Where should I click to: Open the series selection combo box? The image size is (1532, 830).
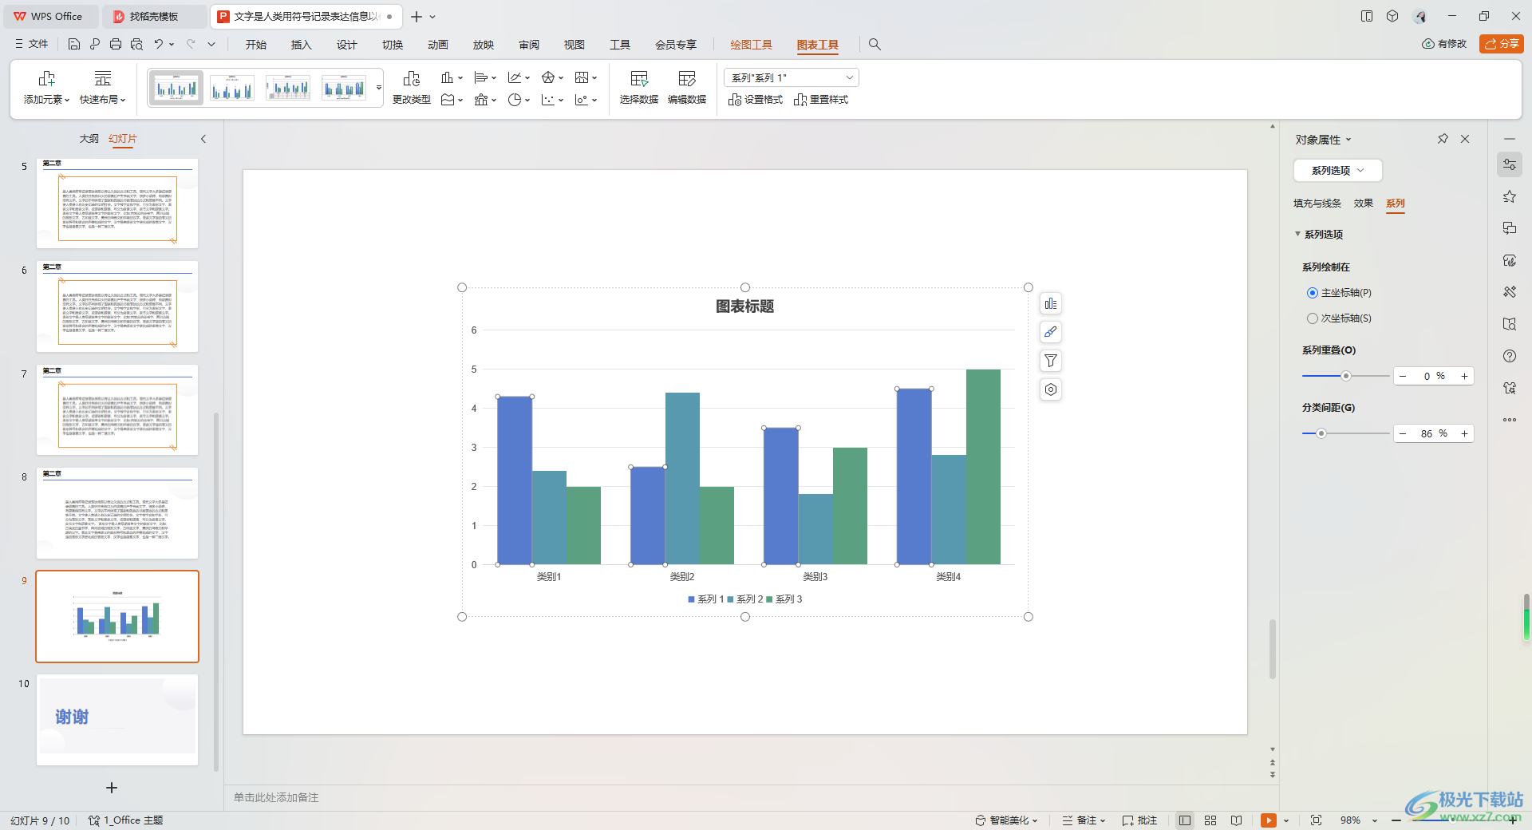coord(792,77)
